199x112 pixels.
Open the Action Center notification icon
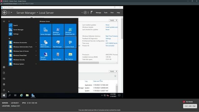pos(119,95)
